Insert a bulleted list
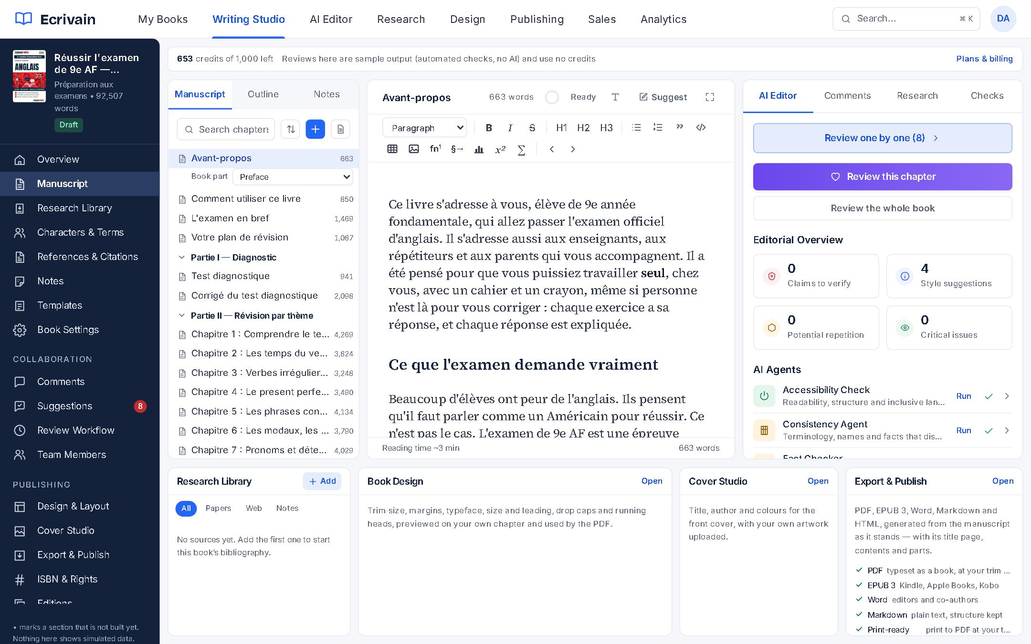This screenshot has height=644, width=1031. (x=636, y=128)
